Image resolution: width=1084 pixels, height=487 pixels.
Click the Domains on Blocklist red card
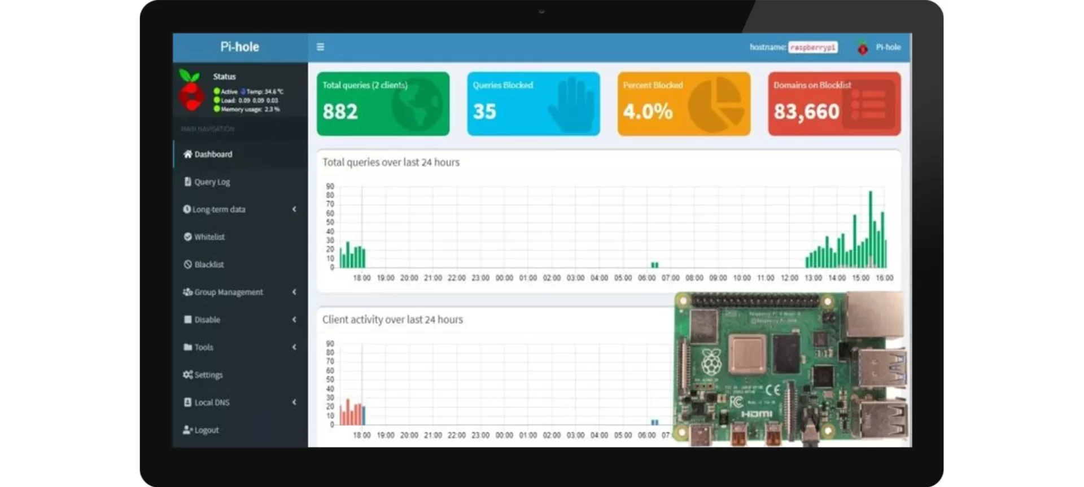click(834, 104)
